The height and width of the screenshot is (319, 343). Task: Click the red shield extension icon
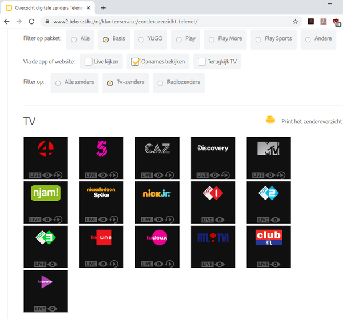(x=337, y=22)
